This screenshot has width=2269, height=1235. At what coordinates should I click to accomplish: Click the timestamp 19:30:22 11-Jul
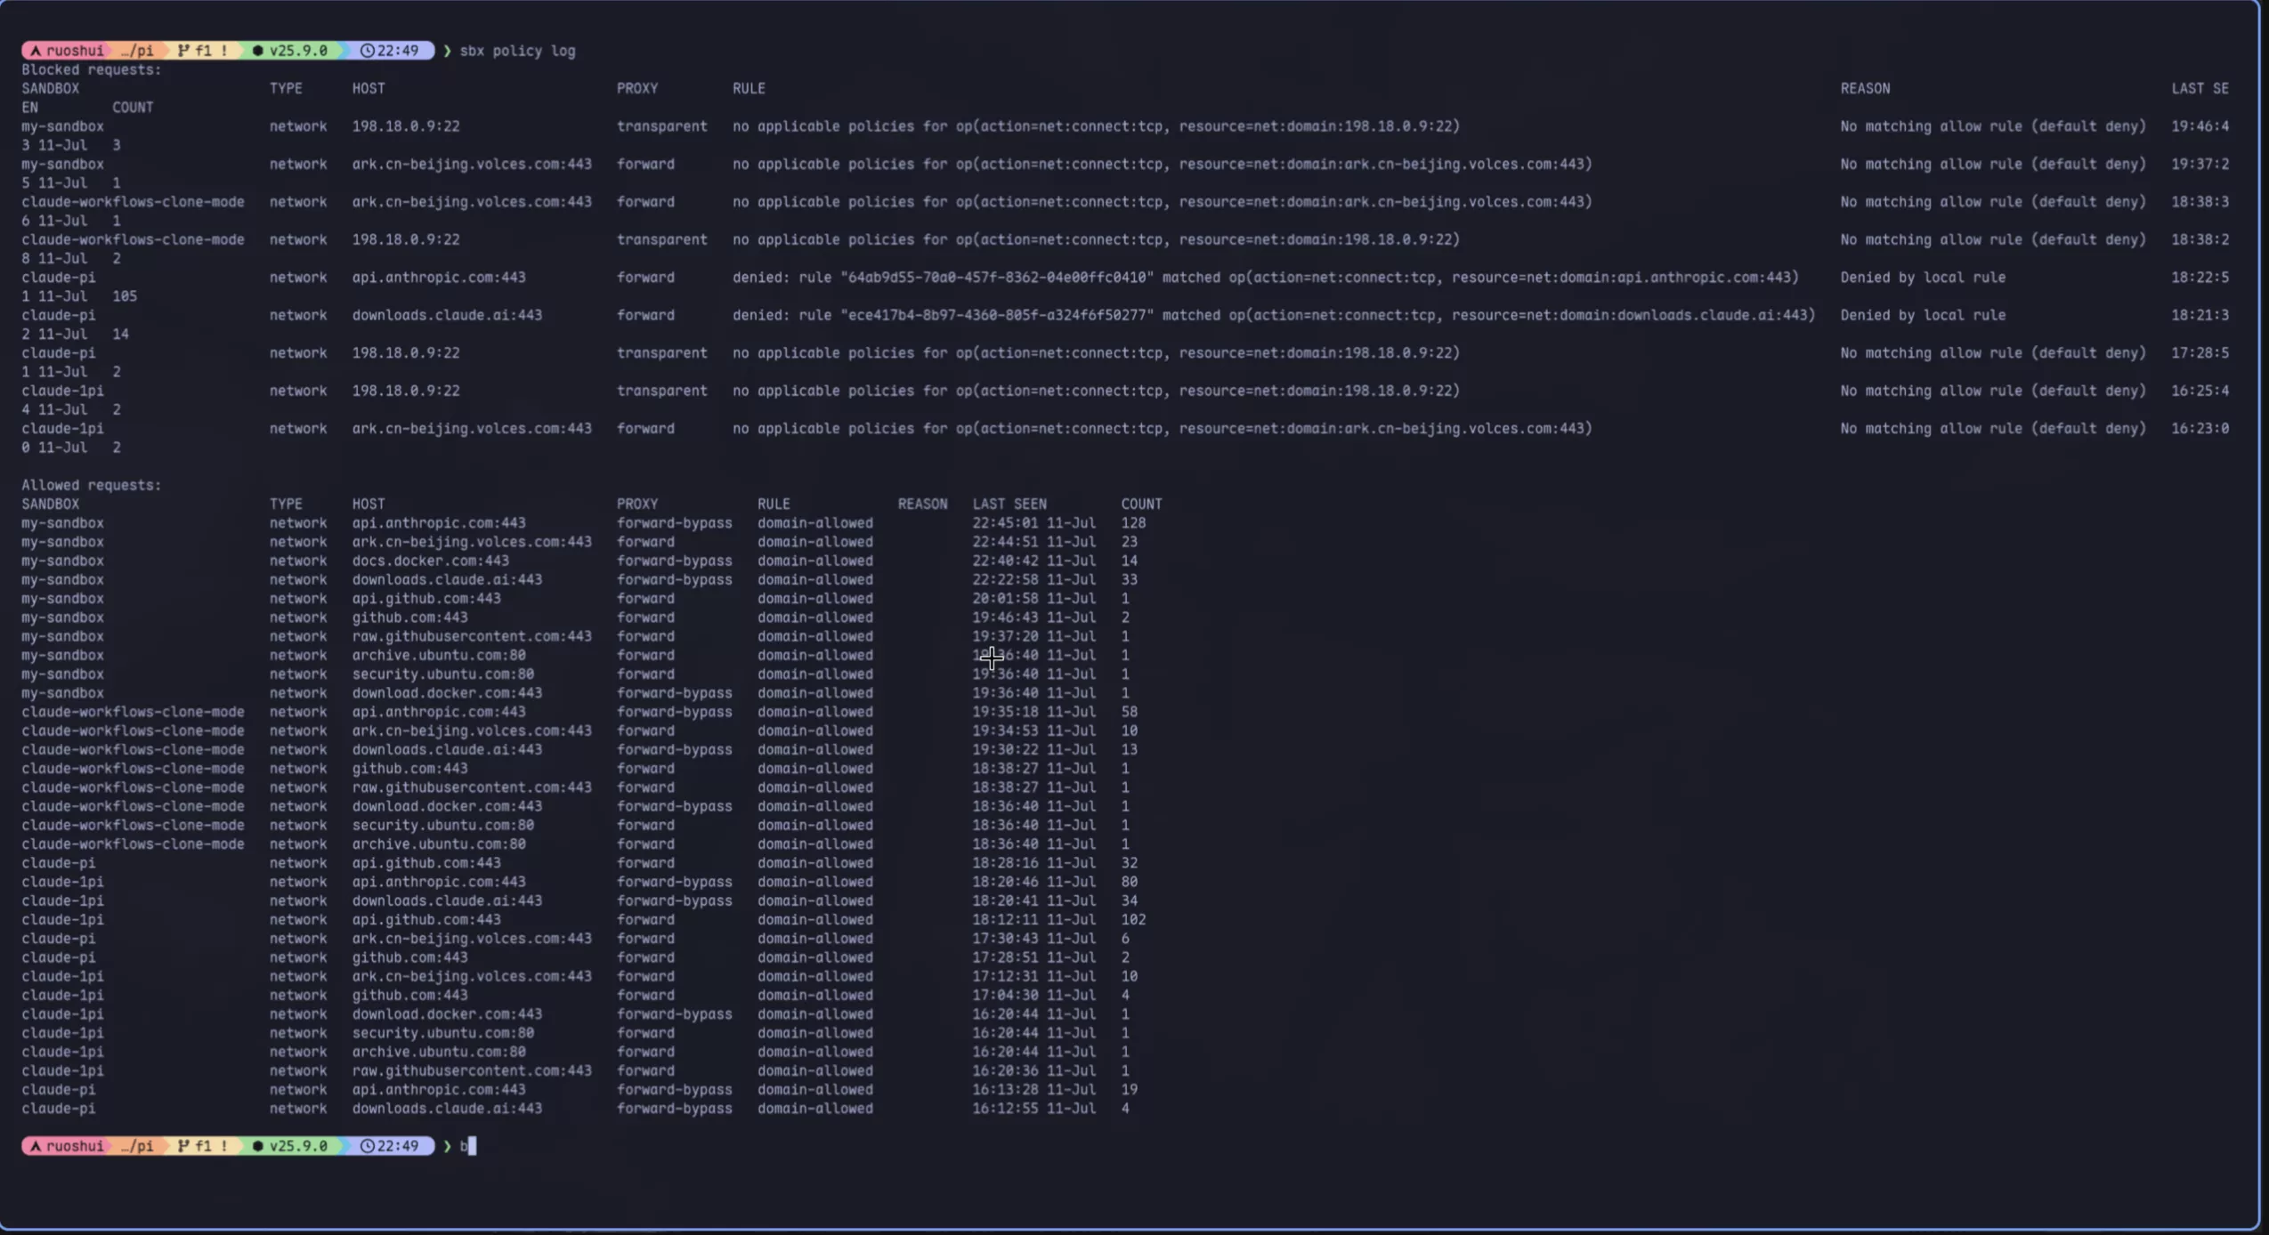click(x=1033, y=749)
